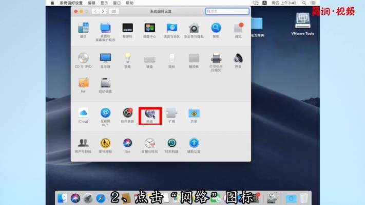Image resolution: width=365 pixels, height=205 pixels.
Task: Open CD 与 DVD preferences
Action: (x=83, y=60)
